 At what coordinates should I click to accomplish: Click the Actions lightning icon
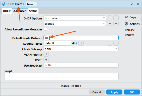(x=126, y=24)
